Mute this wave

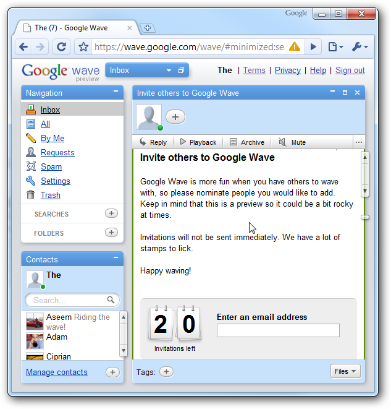pyautogui.click(x=292, y=142)
